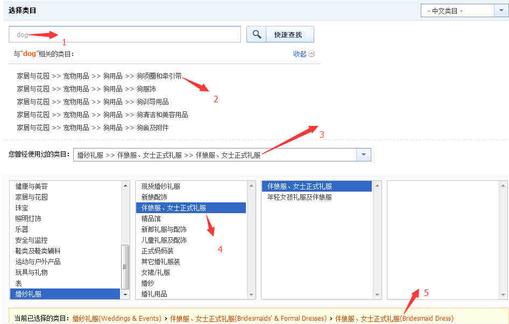The width and height of the screenshot is (509, 324).
Task: Choose 珠宝 category in first list
Action: coord(65,208)
